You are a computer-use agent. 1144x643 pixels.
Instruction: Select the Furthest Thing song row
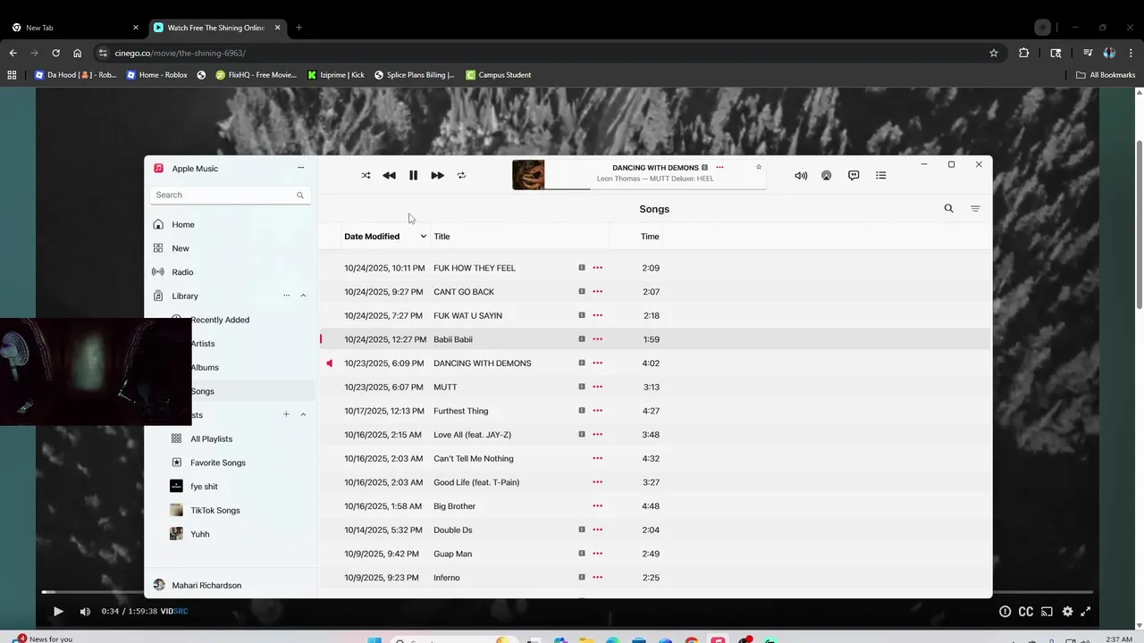[654, 411]
